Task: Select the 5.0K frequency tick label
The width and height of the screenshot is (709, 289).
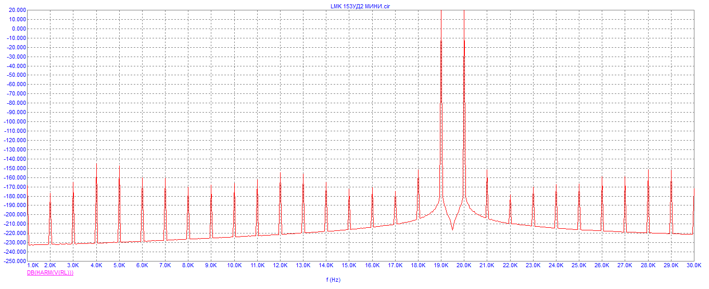Action: click(119, 265)
